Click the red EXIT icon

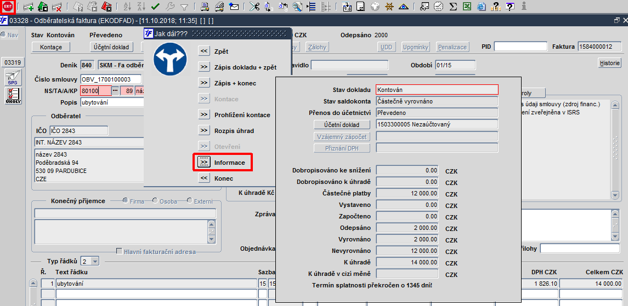pos(8,7)
